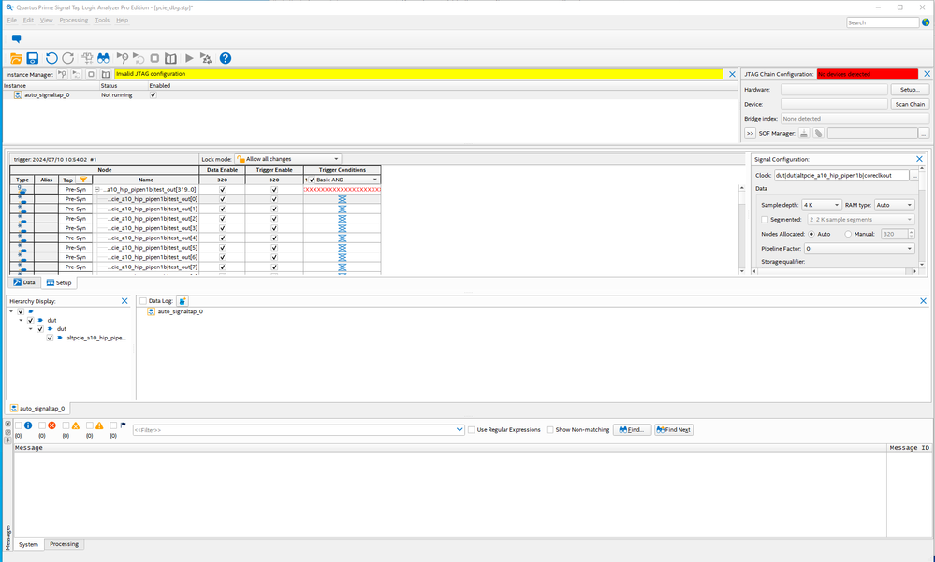
Task: Open Pipeline Factor dropdown
Action: point(858,249)
